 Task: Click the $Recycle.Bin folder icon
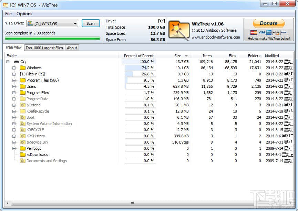[23, 142]
